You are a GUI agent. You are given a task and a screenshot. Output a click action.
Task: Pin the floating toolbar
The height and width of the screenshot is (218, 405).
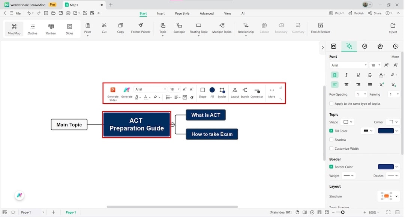tap(281, 88)
